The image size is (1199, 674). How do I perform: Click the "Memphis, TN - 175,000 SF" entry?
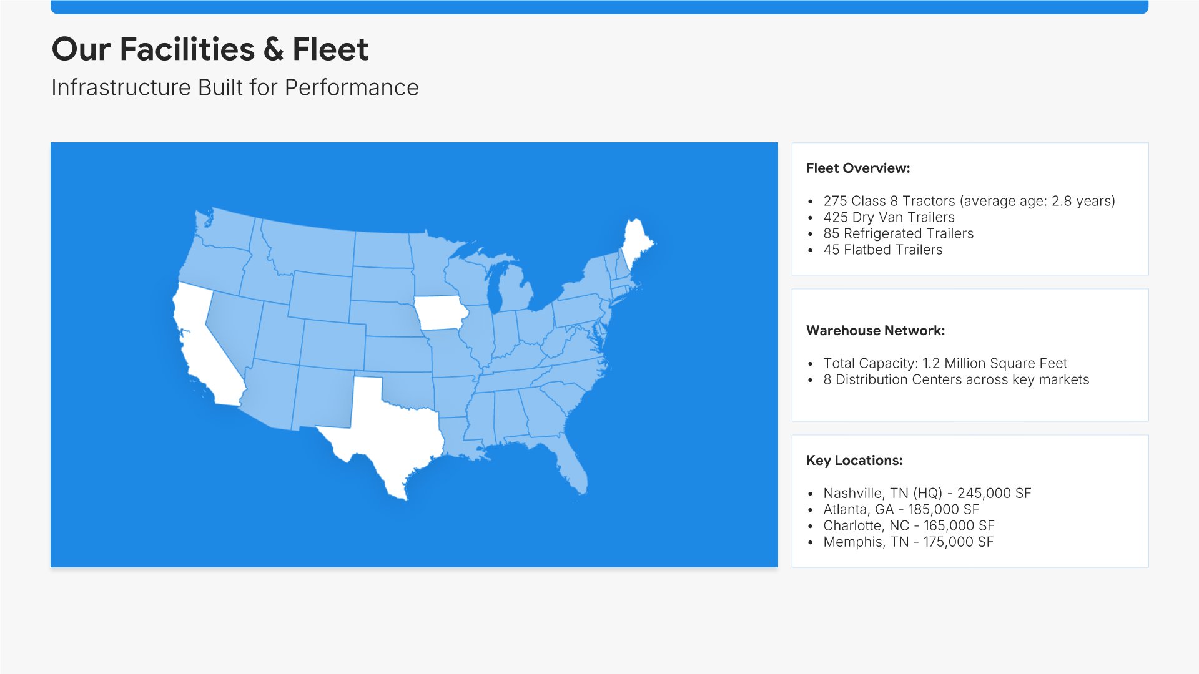908,542
